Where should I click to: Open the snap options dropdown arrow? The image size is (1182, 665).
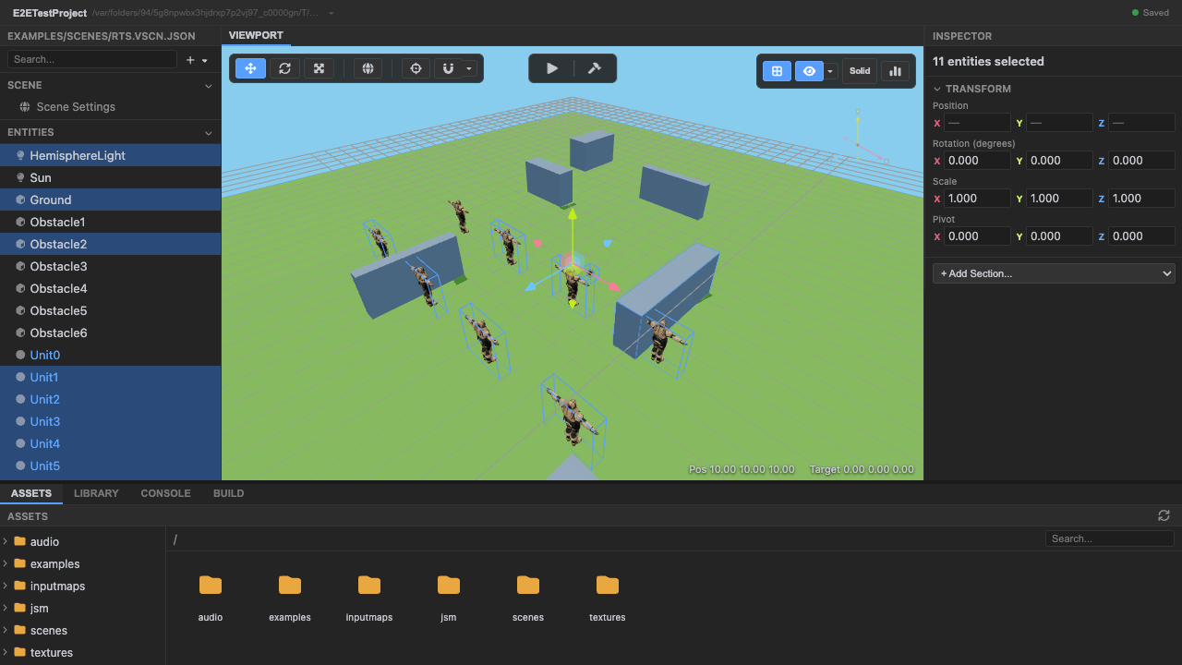click(x=469, y=68)
